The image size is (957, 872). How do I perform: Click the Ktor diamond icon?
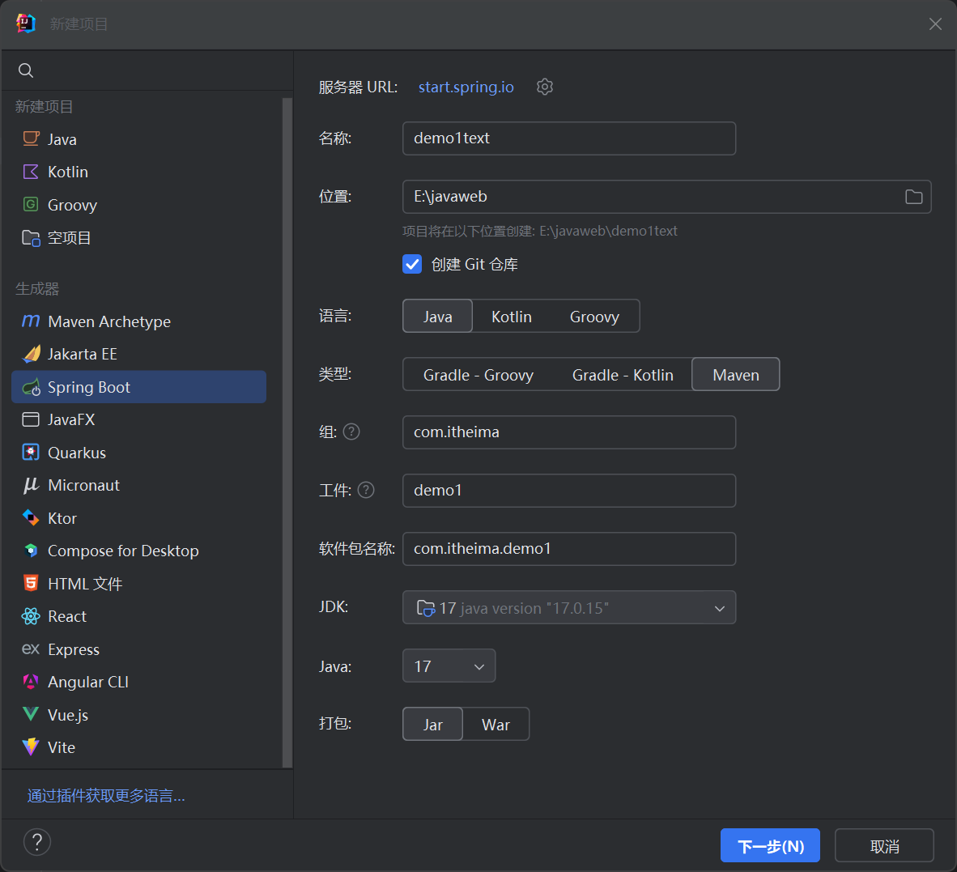pyautogui.click(x=31, y=518)
